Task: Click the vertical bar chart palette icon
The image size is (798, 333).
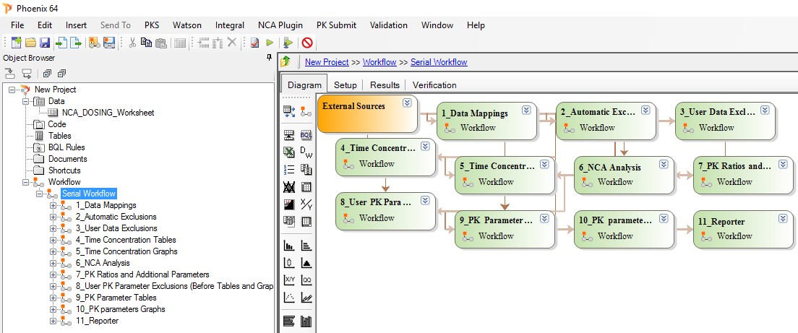Action: click(x=288, y=246)
